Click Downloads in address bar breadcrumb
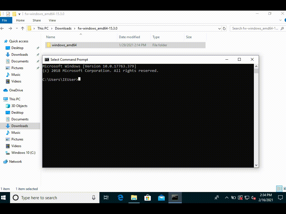This screenshot has width=286, height=214. coord(63,28)
